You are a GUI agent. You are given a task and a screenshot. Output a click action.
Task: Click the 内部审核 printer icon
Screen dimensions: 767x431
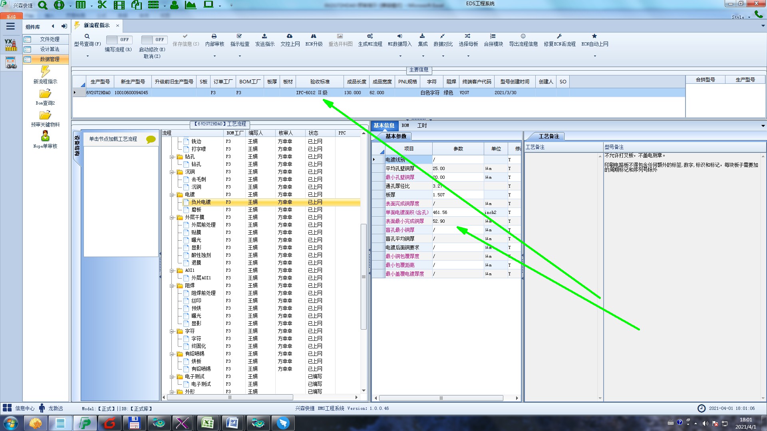point(214,36)
